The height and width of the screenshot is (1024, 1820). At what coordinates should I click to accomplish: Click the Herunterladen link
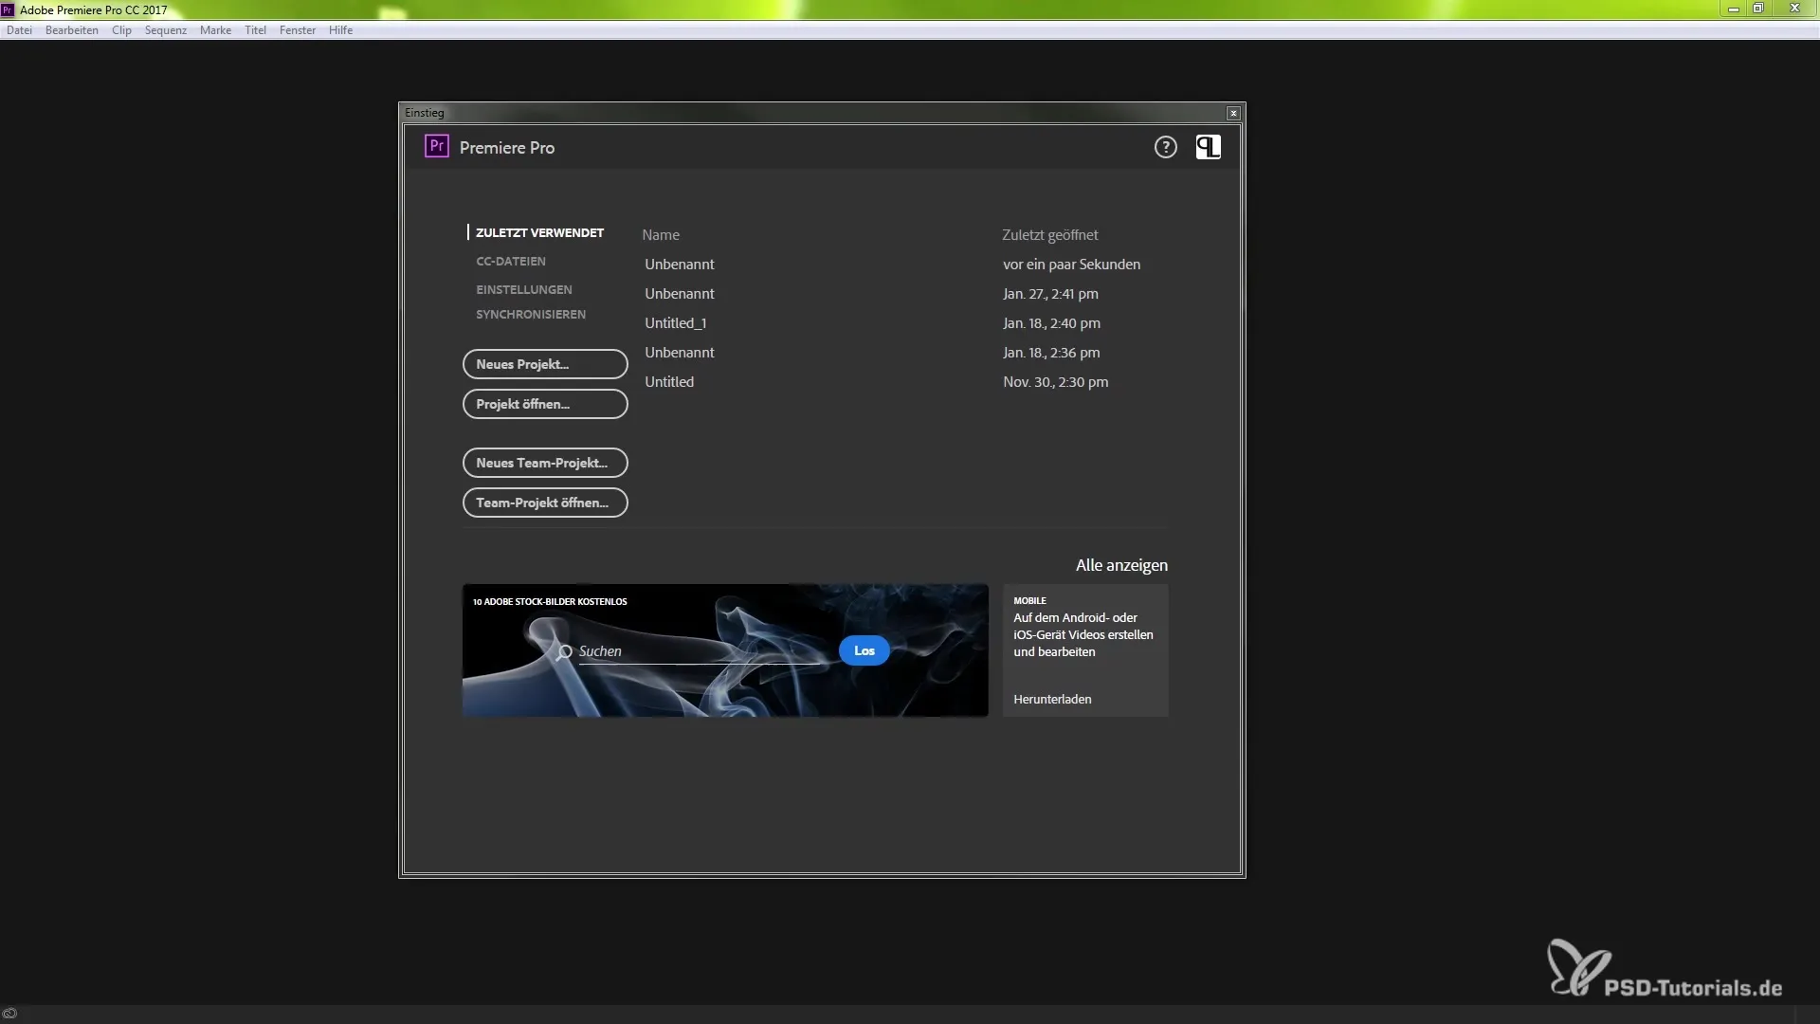point(1052,699)
